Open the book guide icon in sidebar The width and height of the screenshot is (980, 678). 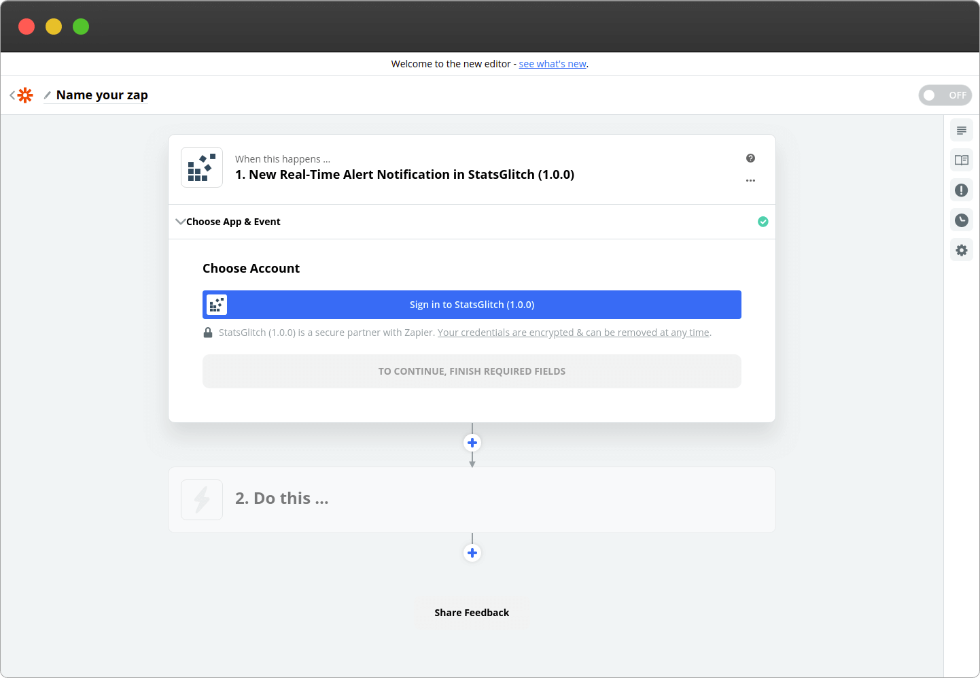[962, 160]
